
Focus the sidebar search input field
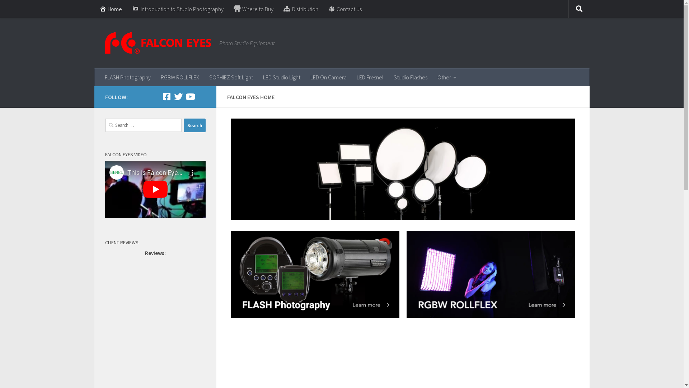pos(144,125)
